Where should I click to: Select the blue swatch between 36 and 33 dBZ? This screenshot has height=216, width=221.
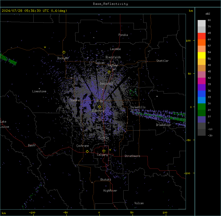coord(202,94)
